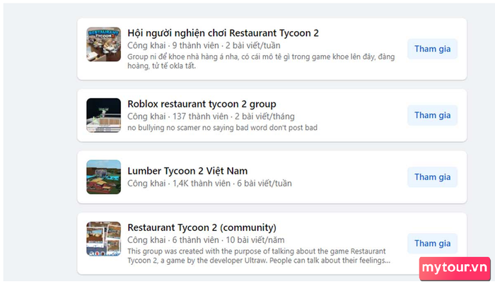
Task: Click Tham gia for Roblox restaurant tycoon 2 group
Action: pos(432,115)
